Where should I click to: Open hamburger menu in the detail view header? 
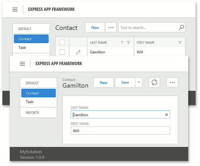coord(22,64)
